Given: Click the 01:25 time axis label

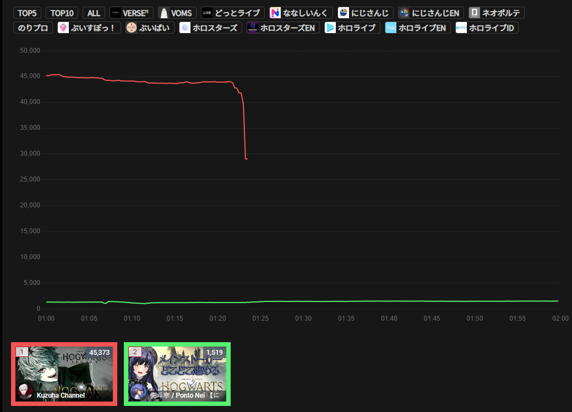Looking at the screenshot, I should point(260,318).
